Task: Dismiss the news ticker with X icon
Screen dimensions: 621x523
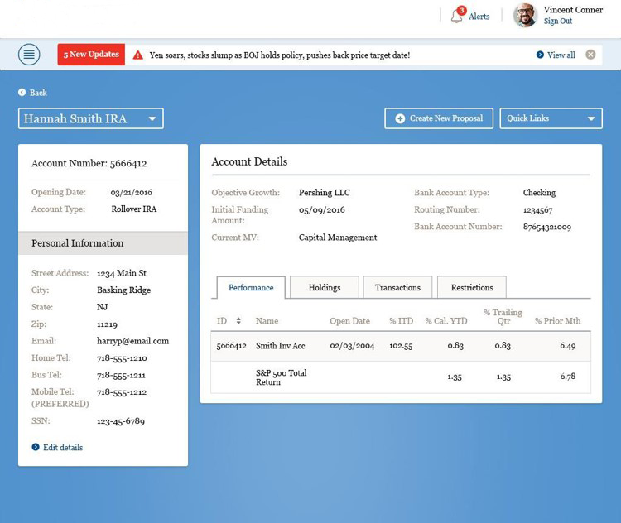Action: pyautogui.click(x=590, y=55)
